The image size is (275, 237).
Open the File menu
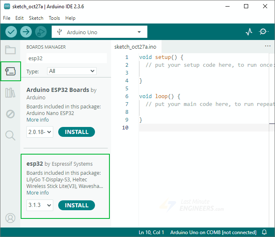pyautogui.click(x=7, y=18)
